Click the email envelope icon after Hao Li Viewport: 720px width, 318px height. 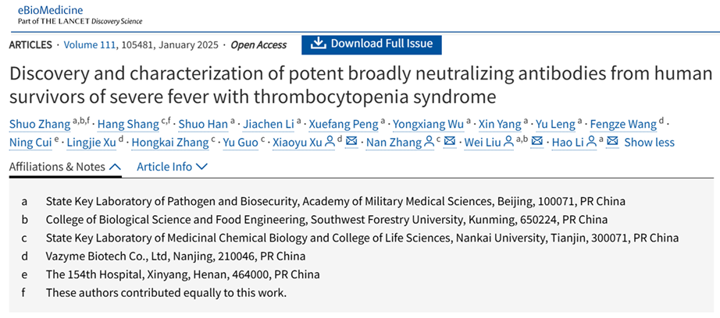pyautogui.click(x=612, y=143)
